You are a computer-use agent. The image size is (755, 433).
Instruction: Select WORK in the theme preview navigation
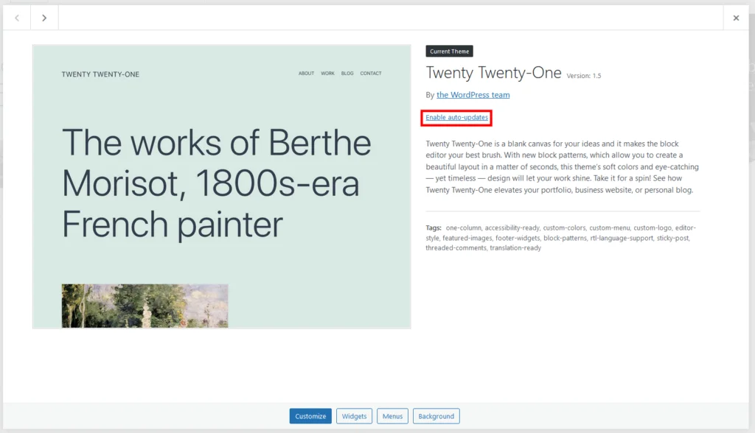tap(327, 73)
